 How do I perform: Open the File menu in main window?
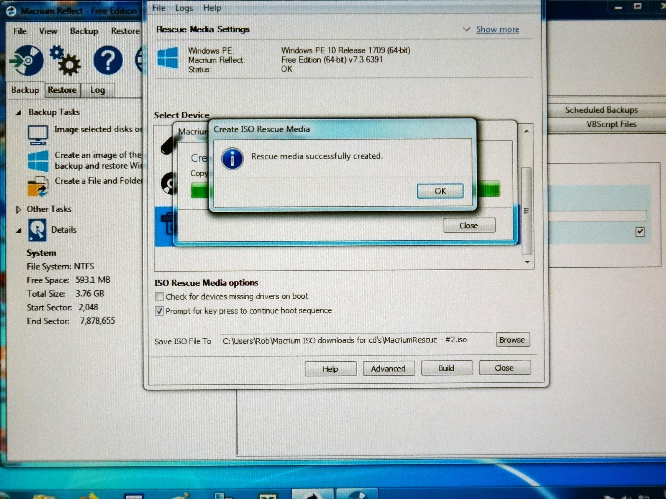20,31
